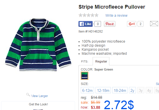Click the Google +1 button
The height and width of the screenshot is (110, 159).
point(132,24)
